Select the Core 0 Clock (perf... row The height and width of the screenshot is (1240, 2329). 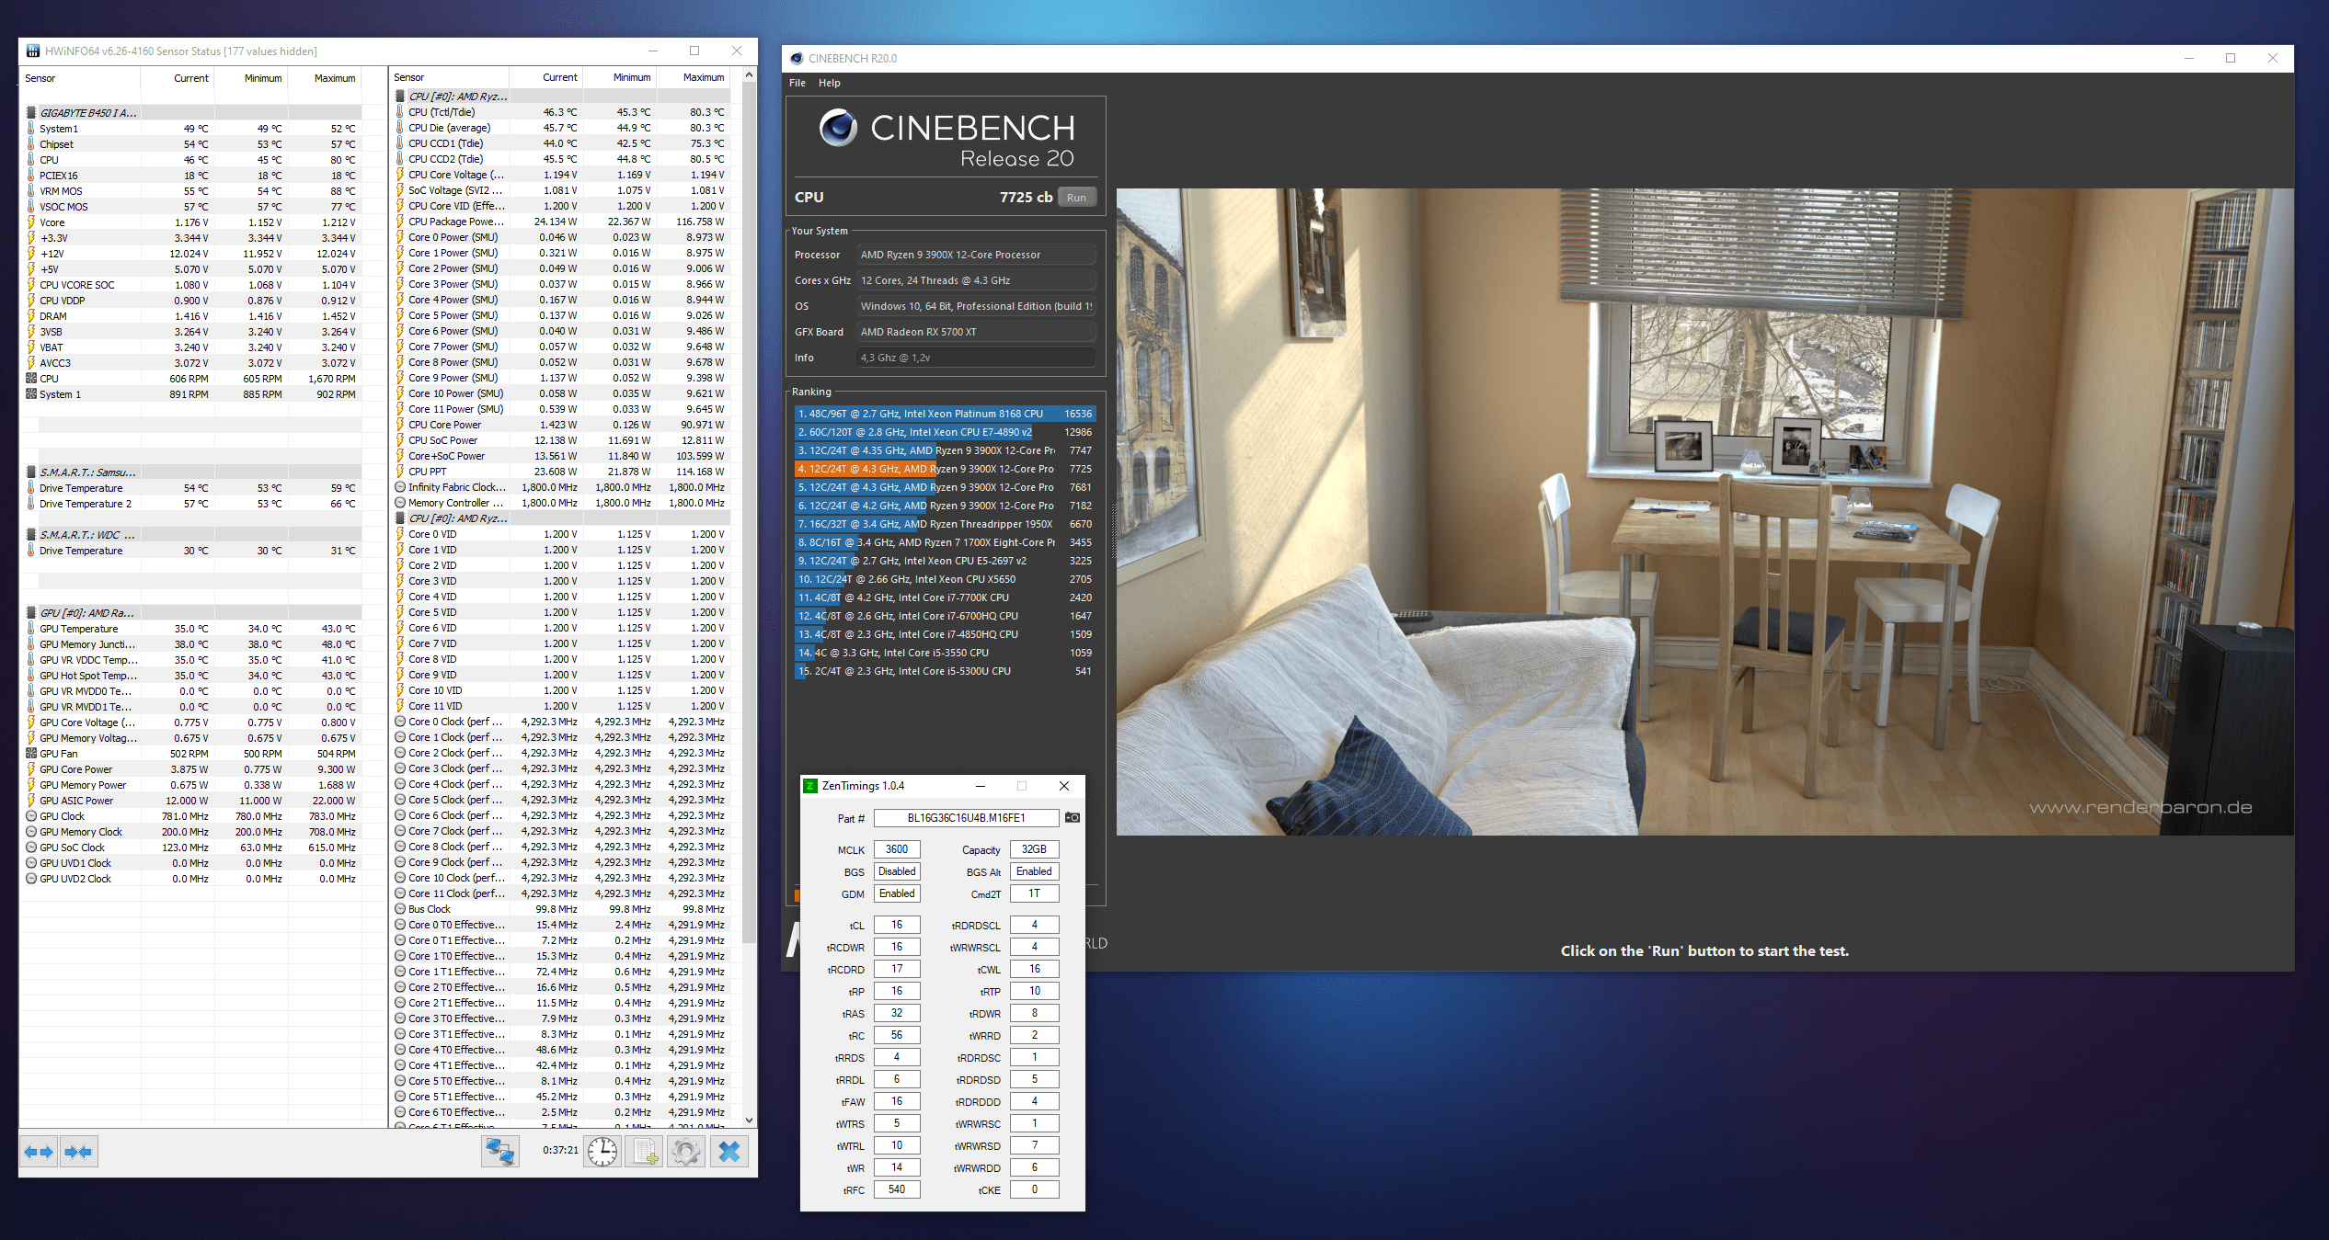click(x=560, y=722)
